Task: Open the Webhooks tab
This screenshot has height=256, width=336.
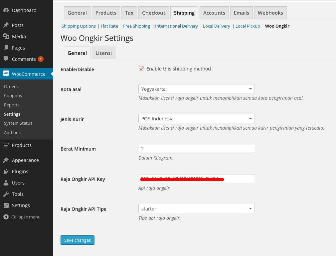Action: click(270, 13)
